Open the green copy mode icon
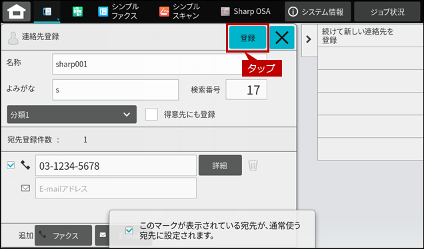Screen dimensions: 424x249 [77, 11]
